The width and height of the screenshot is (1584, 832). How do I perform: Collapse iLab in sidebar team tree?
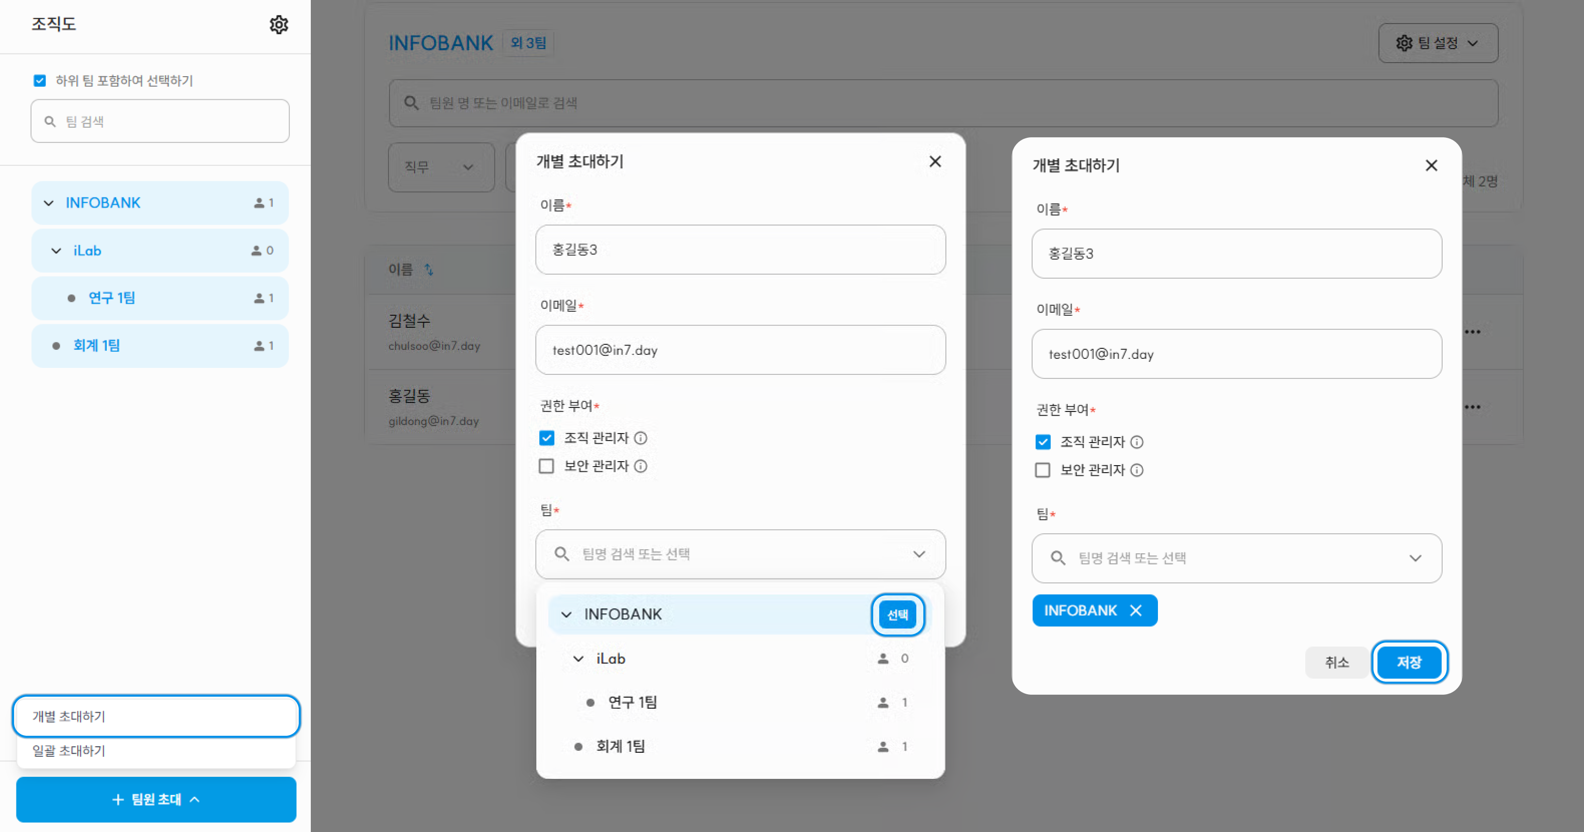[56, 251]
